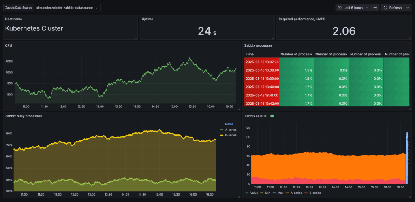Open the Zabbix processes panel title menu
Screen dimensions: 415x202
click(x=258, y=45)
